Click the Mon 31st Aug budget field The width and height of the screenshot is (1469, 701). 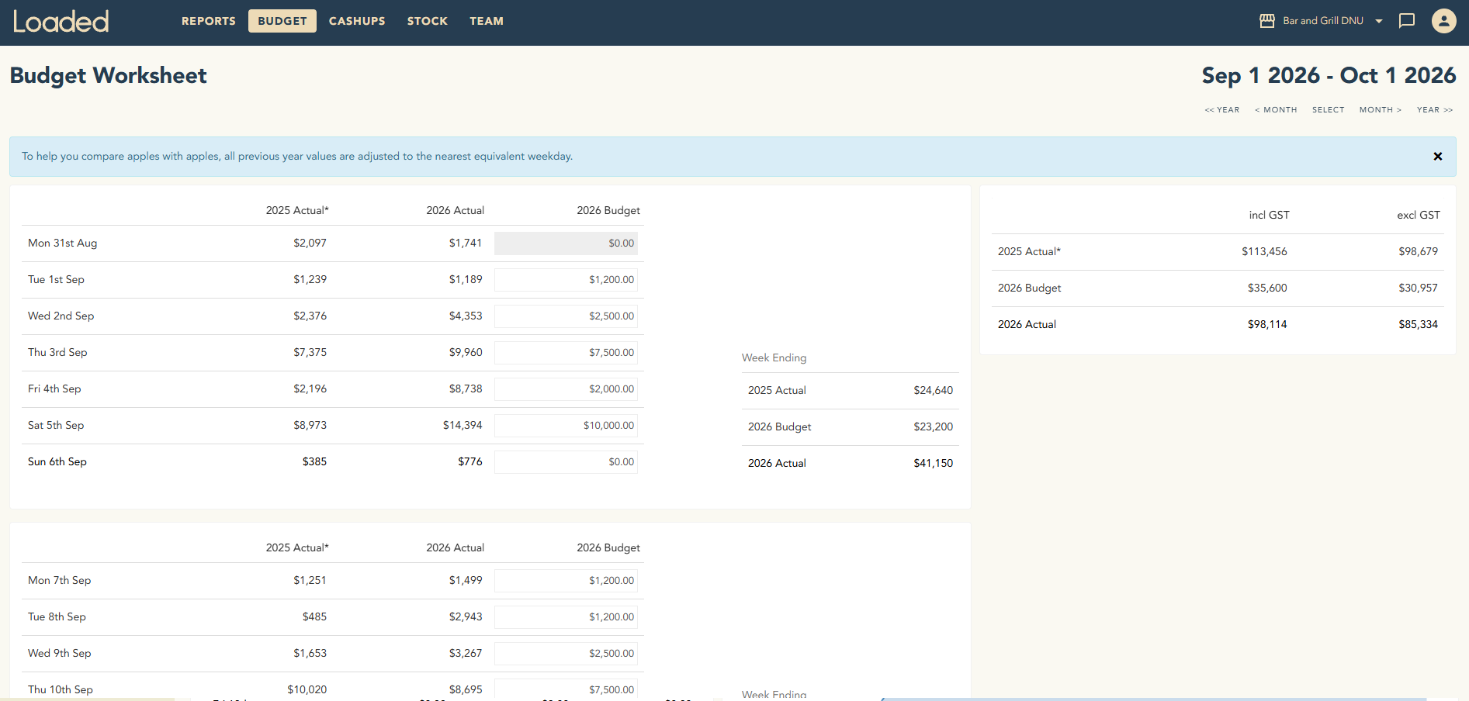coord(566,243)
